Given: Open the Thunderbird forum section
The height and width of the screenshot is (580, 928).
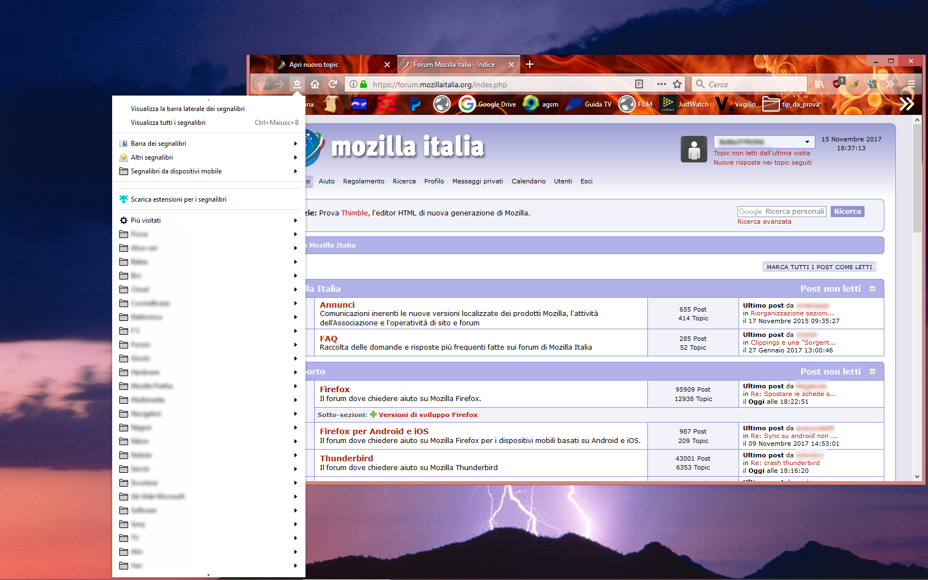Looking at the screenshot, I should click(346, 458).
